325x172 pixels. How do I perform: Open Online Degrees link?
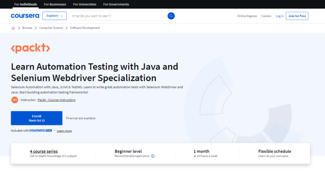click(247, 16)
